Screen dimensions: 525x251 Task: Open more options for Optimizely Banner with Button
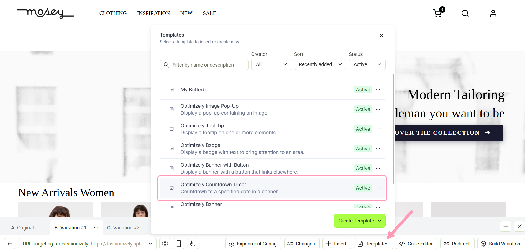coord(378,168)
